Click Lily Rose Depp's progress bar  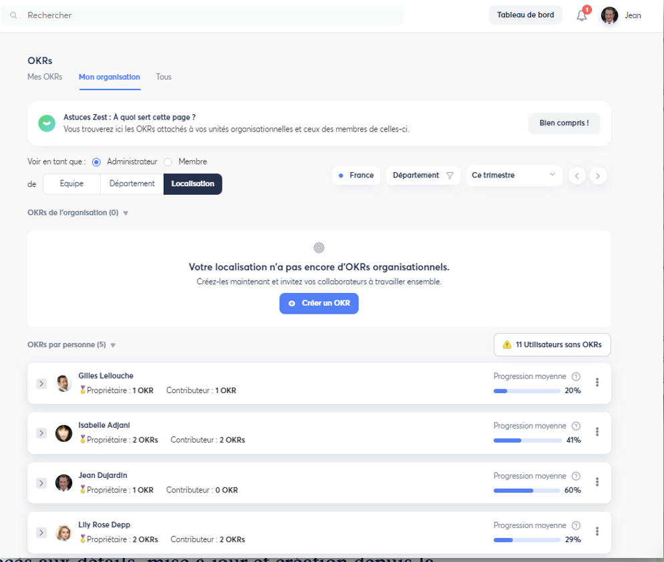(x=526, y=540)
